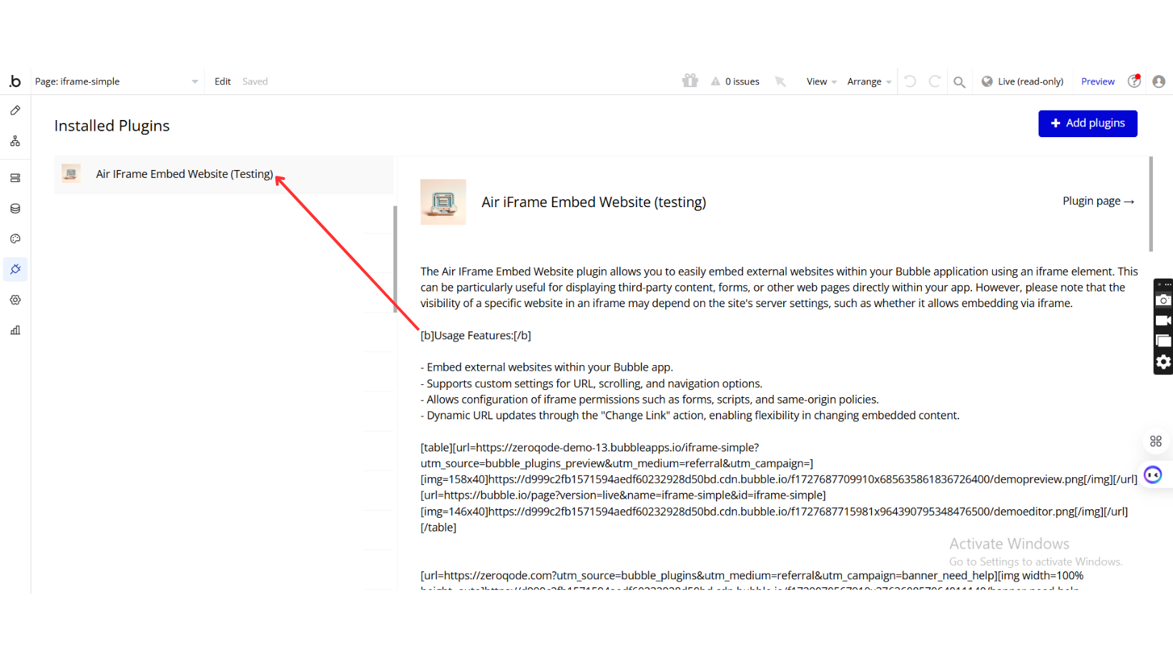Viewport: 1173px width, 660px height.
Task: Click the gift box icon
Action: point(689,81)
